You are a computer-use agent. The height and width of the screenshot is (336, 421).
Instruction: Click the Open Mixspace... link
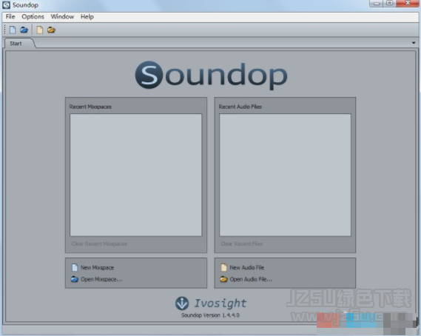point(101,279)
